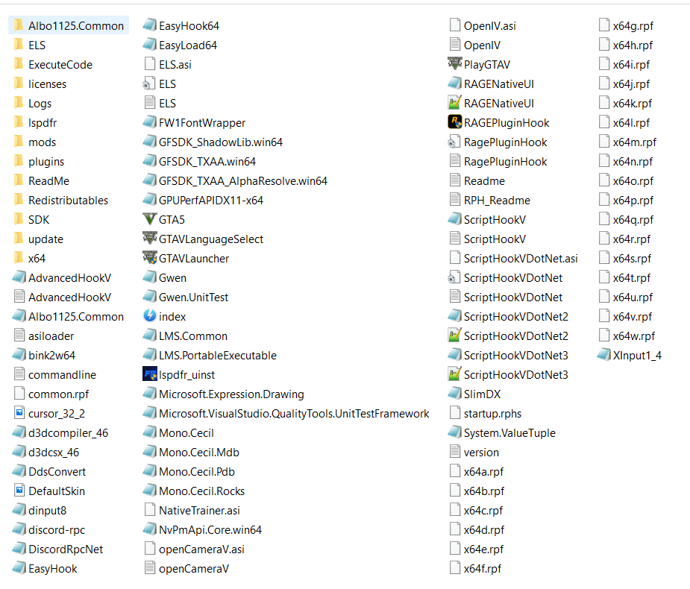Click the RAGEPluginHook Rockstar-style app icon
Viewport: 690px width, 589px height.
[454, 122]
